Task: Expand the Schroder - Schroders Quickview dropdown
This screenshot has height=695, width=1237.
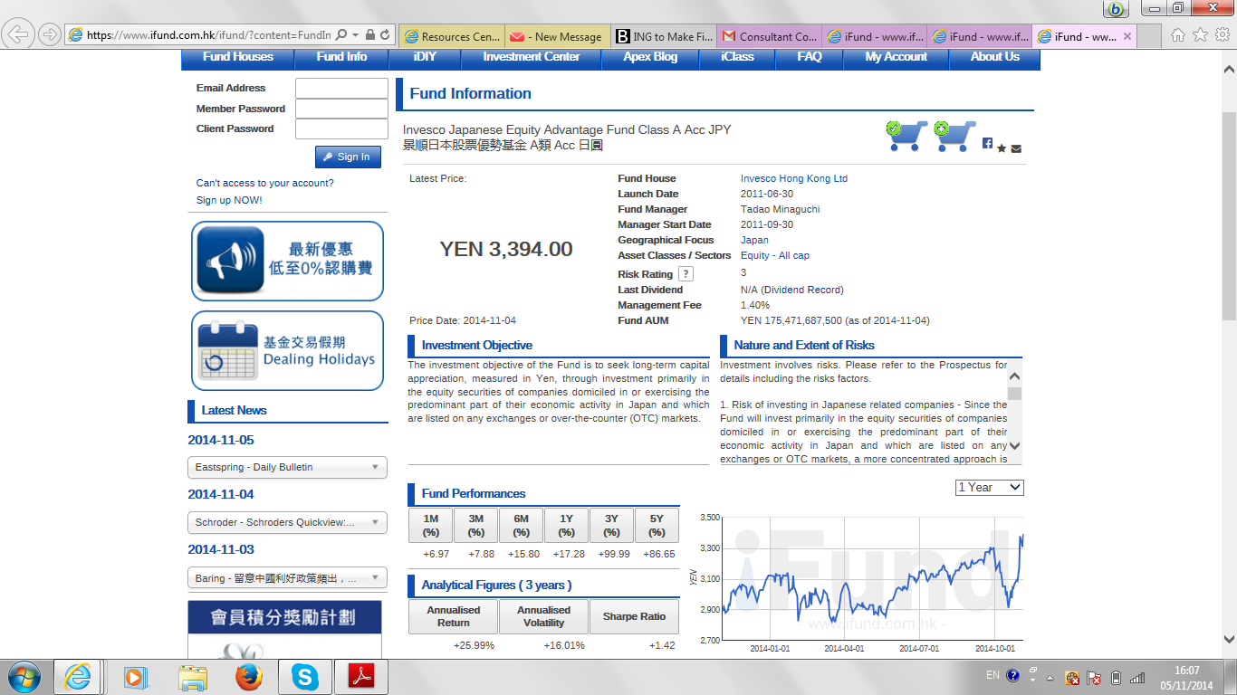Action: click(287, 522)
